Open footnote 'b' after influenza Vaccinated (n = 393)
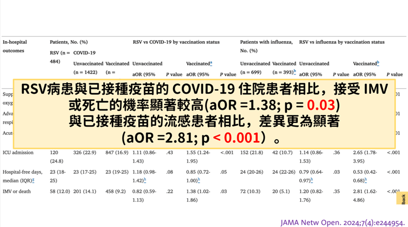408x227 pixels. pyautogui.click(x=295, y=72)
